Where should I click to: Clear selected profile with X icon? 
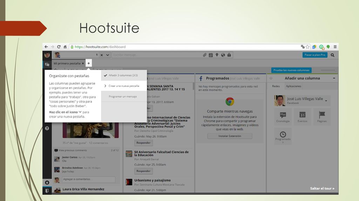click(x=102, y=55)
